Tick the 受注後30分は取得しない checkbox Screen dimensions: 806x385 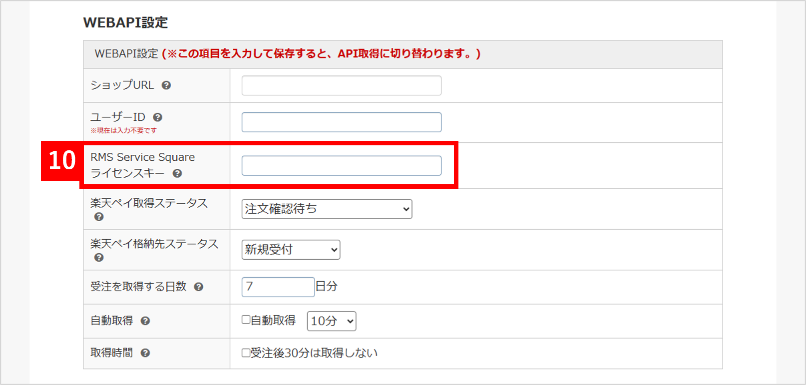click(x=246, y=353)
